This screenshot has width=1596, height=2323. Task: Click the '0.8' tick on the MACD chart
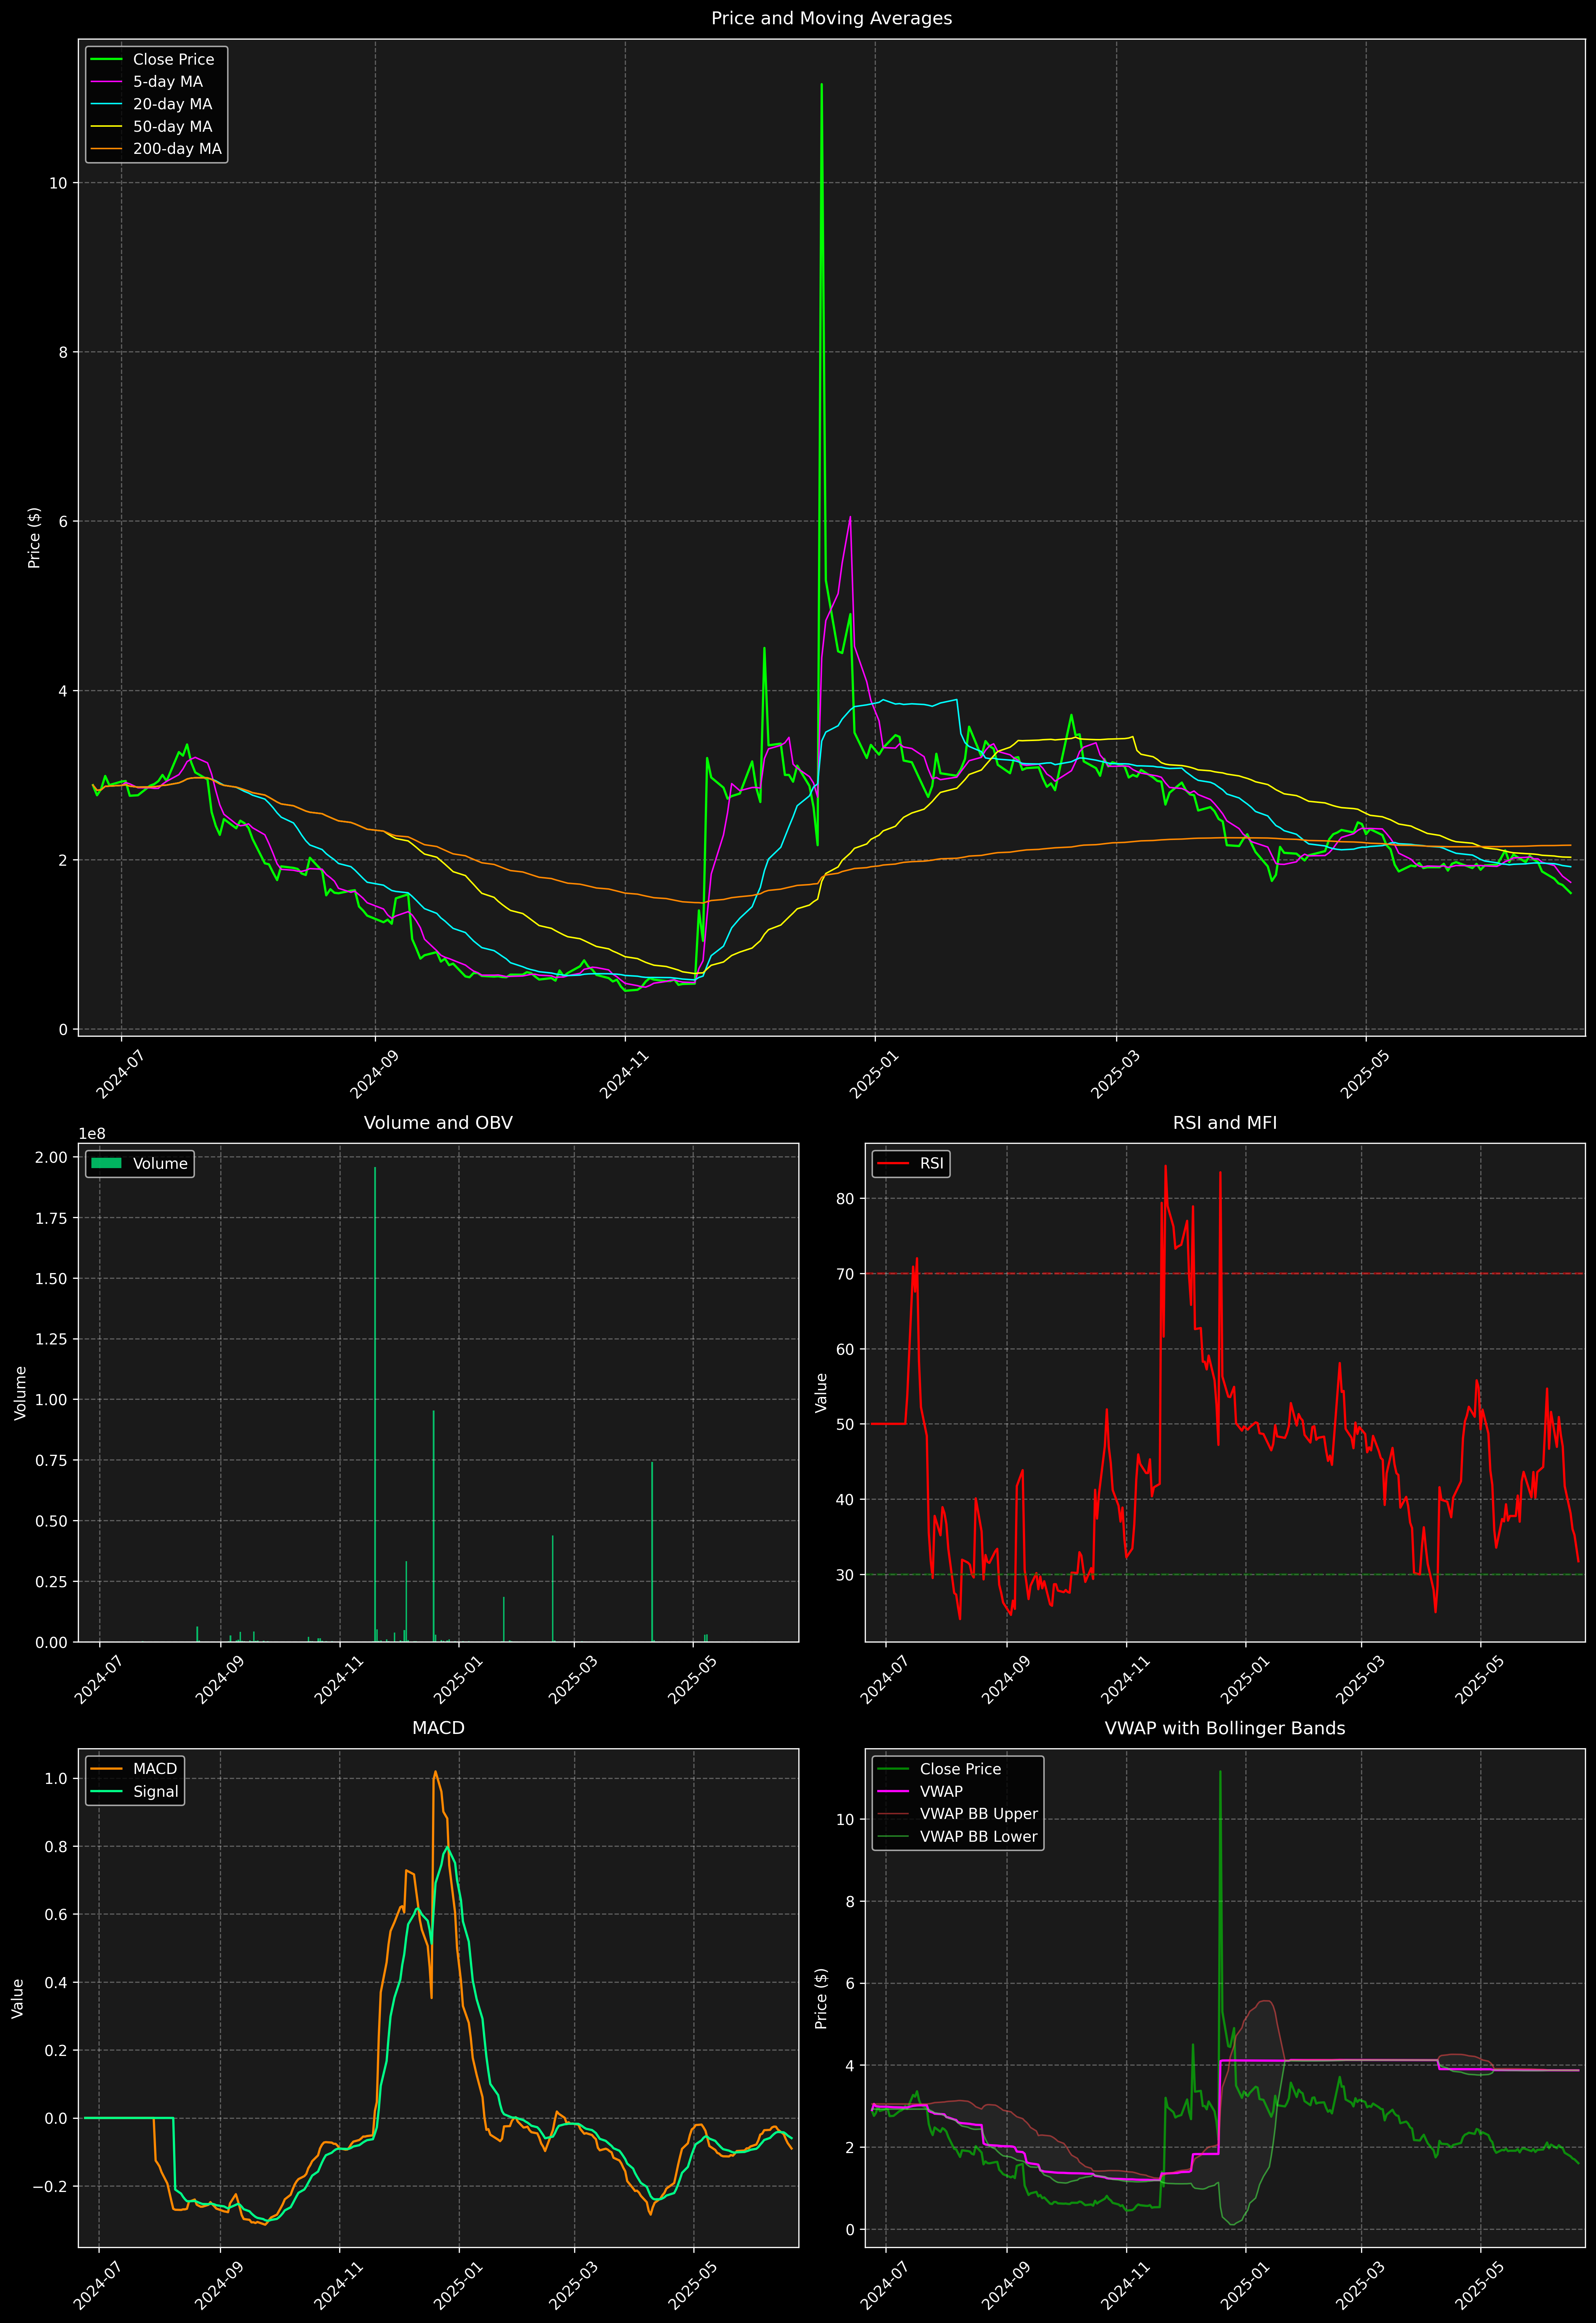(56, 1846)
